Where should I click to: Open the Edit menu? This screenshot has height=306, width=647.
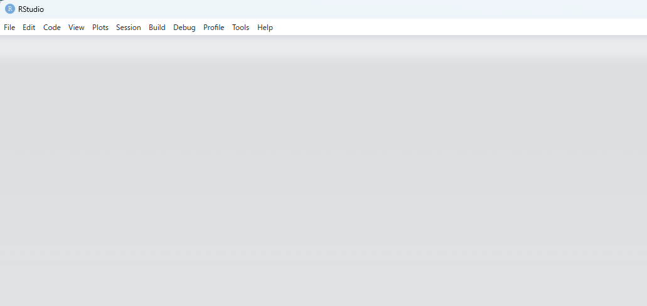point(29,28)
